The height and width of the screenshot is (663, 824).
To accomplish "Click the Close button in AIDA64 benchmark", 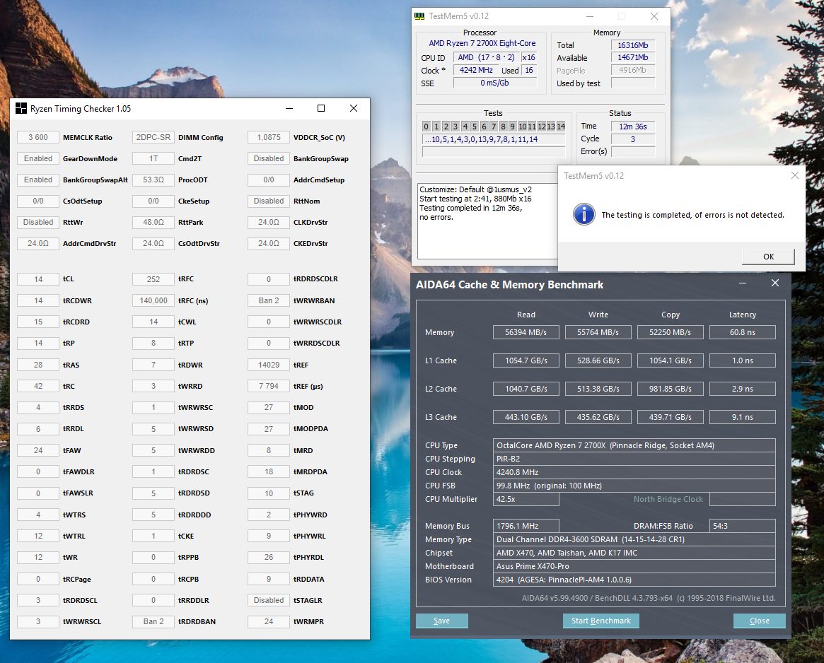I will tap(760, 621).
